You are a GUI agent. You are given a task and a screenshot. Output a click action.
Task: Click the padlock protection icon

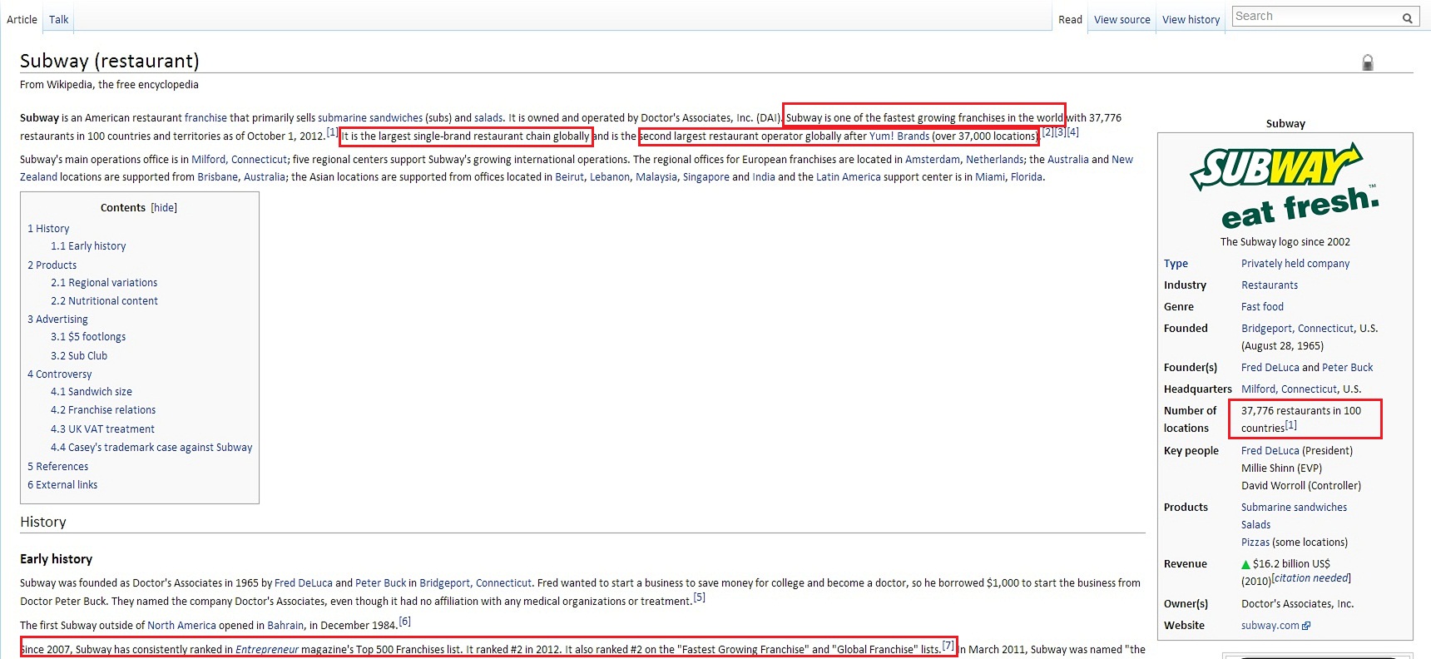tap(1367, 62)
